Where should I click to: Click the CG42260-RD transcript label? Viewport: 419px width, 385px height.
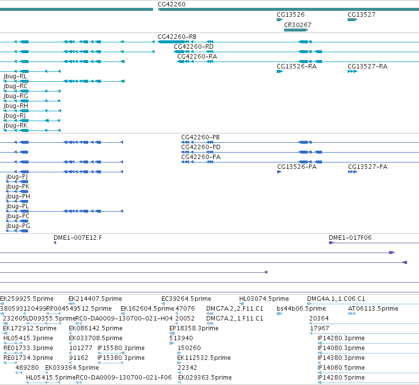tap(193, 47)
